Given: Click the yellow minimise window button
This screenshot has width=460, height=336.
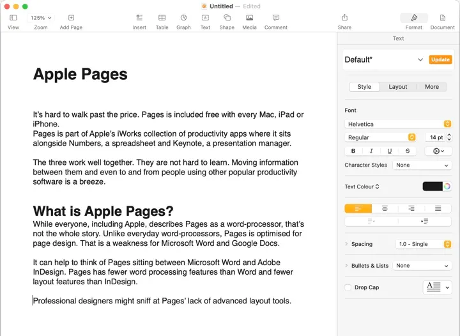Looking at the screenshot, I should click(16, 6).
